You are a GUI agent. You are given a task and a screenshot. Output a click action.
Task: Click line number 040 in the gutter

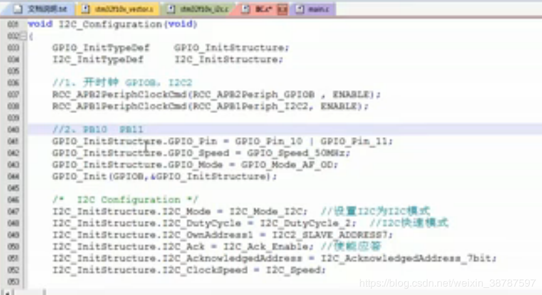point(13,130)
